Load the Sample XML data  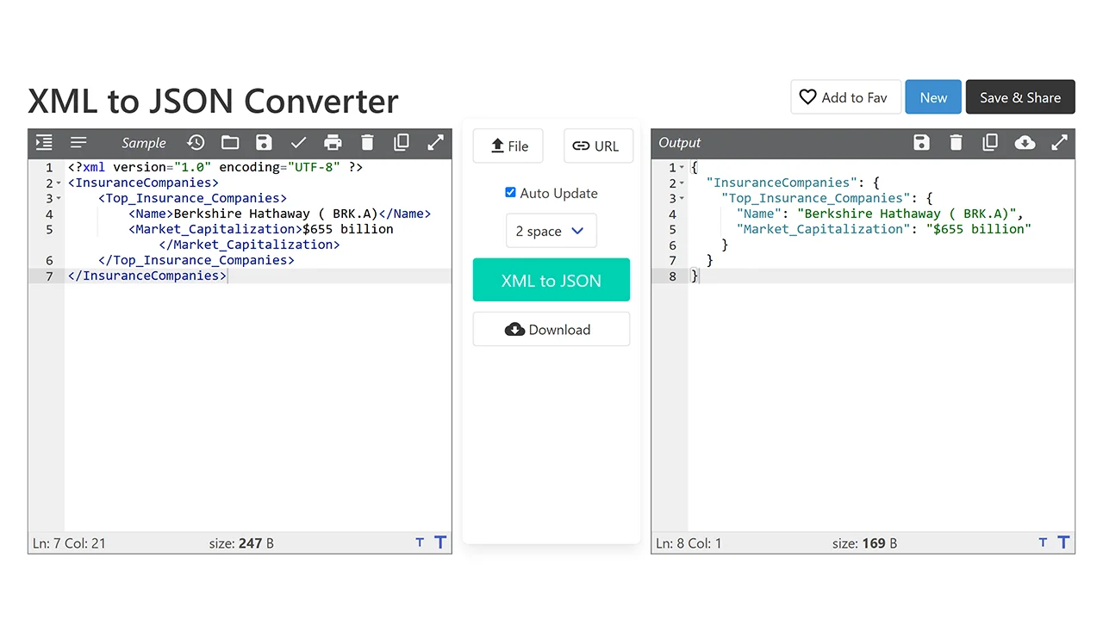[x=143, y=143]
